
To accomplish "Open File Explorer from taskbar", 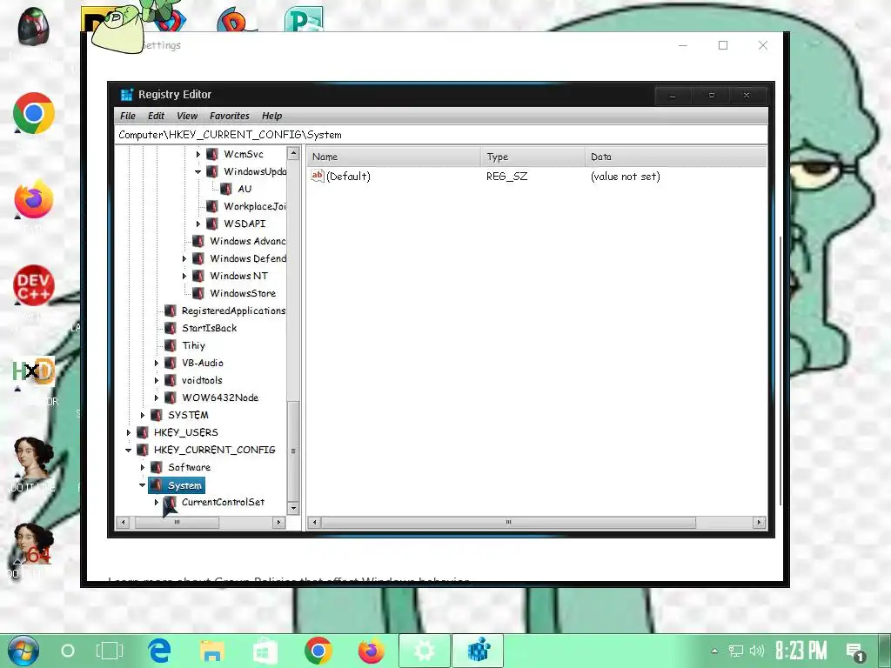I will click(x=212, y=651).
